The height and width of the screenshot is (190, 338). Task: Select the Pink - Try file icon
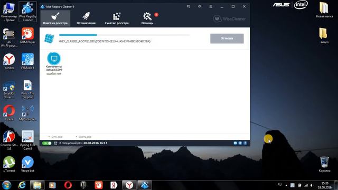click(x=27, y=89)
